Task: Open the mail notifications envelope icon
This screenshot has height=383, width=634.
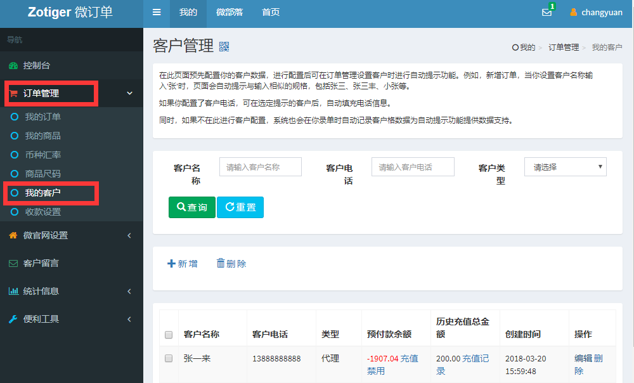Action: click(547, 12)
